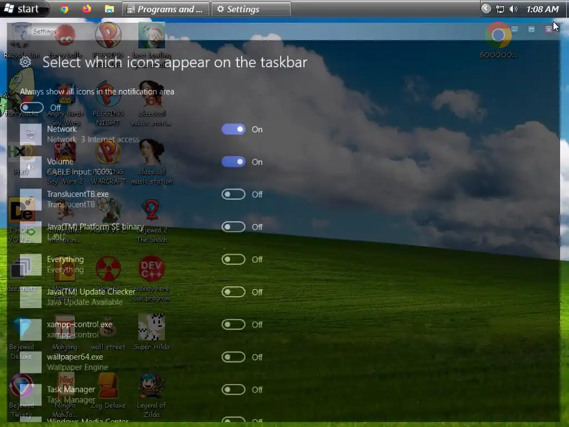Image resolution: width=569 pixels, height=427 pixels.
Task: Open the network icon in system tray
Action: [x=500, y=9]
